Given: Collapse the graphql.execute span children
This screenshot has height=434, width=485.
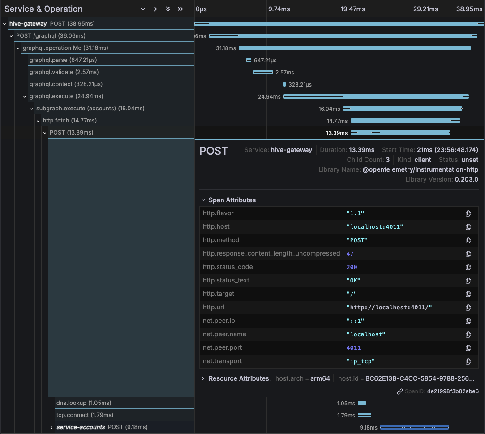Looking at the screenshot, I should pyautogui.click(x=25, y=96).
